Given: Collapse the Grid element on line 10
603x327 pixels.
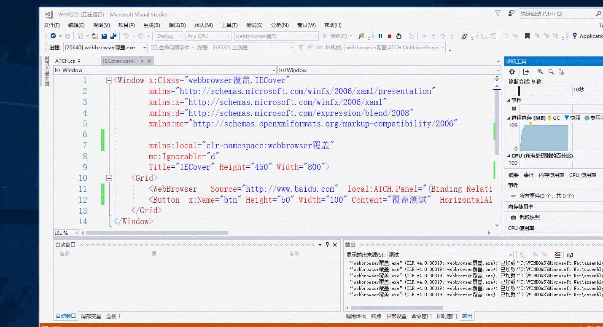Looking at the screenshot, I should point(109,178).
